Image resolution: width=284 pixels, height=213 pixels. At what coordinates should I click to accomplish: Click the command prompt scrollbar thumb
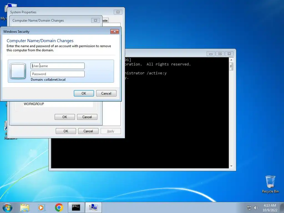point(231,66)
